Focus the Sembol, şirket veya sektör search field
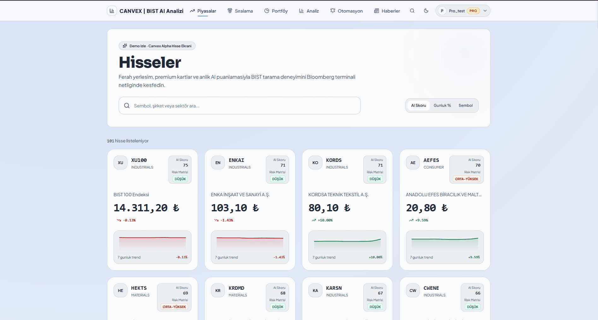Viewport: 598px width, 320px height. tap(240, 106)
